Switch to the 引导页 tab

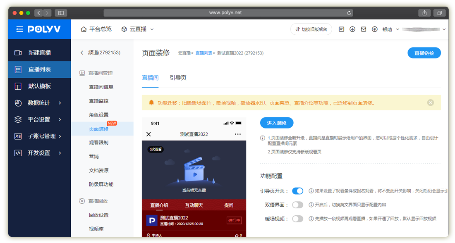point(178,78)
